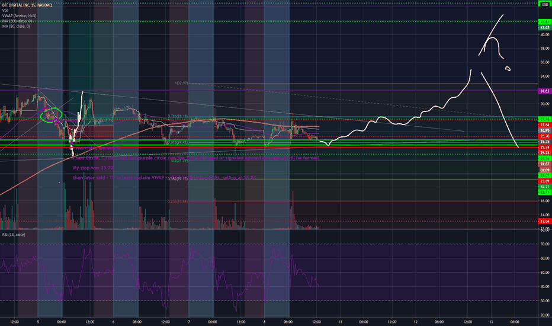Select the 'My stop was 23.70' annotation
Viewport: 552px width, 326px height.
[x=93, y=168]
